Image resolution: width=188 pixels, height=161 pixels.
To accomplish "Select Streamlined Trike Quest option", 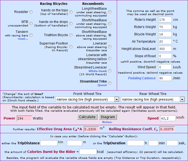I will point(110,83).
